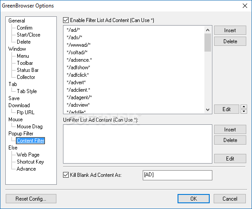Click Delete button beside the UnFilter List

coord(230,140)
